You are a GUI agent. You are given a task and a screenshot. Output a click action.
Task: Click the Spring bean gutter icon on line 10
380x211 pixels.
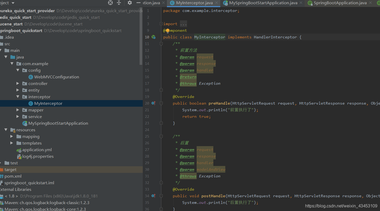153,37
